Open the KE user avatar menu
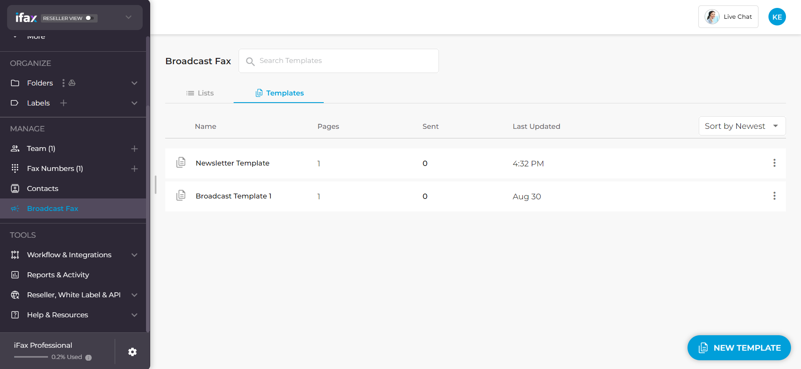This screenshot has height=369, width=801. point(777,17)
